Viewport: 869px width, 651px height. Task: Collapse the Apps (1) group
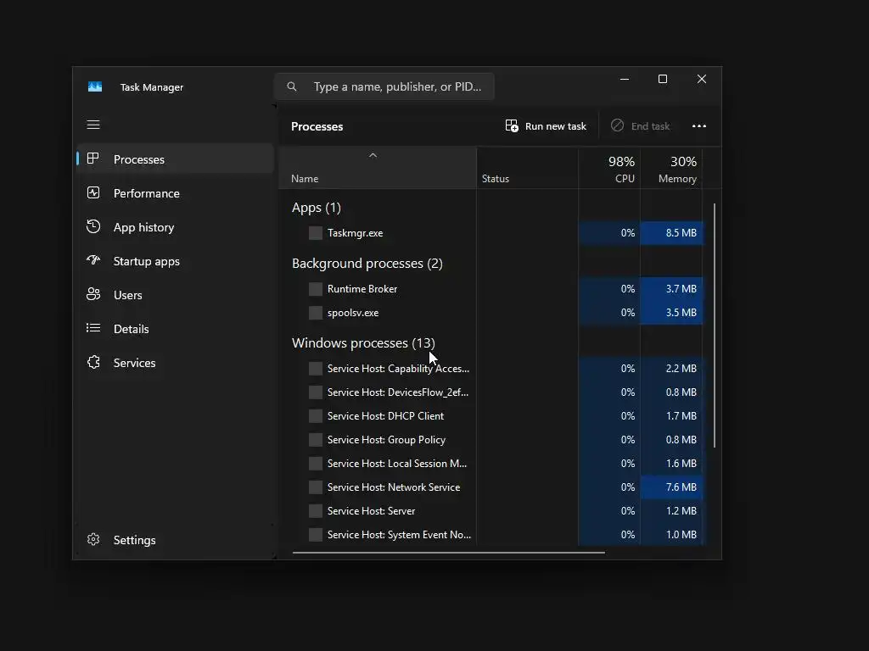(316, 208)
